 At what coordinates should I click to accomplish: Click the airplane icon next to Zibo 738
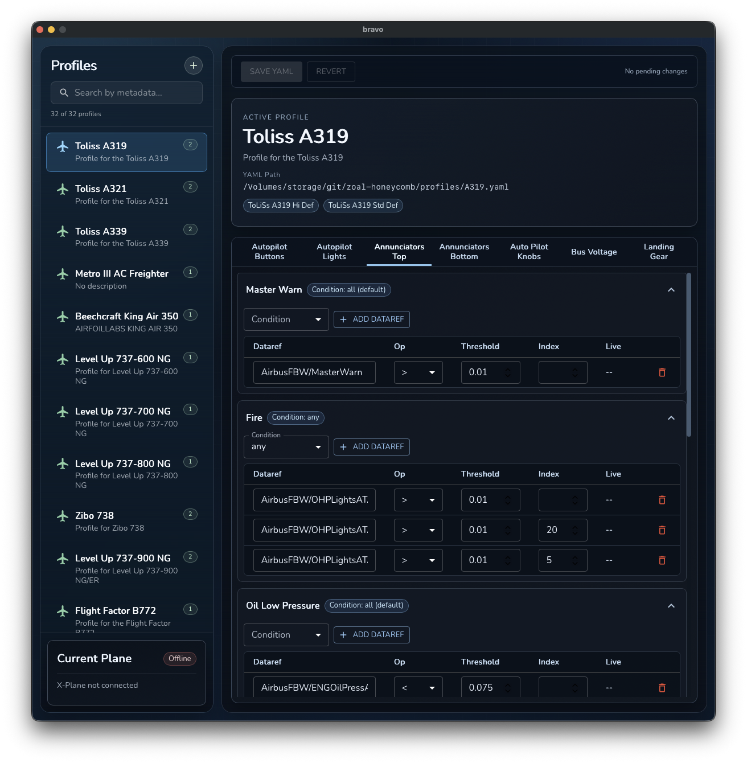click(63, 514)
